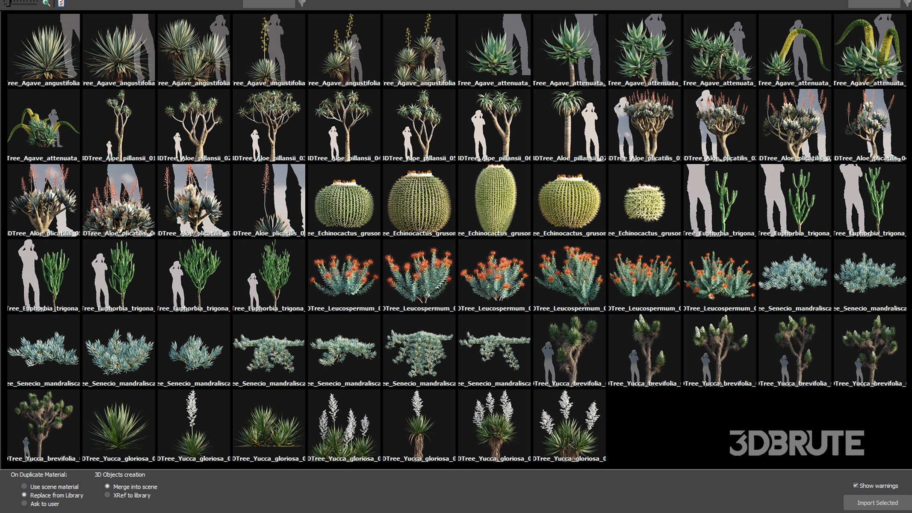This screenshot has width=912, height=513.
Task: Select the first Leucospermum orange-flower thumbnail
Action: tap(344, 274)
